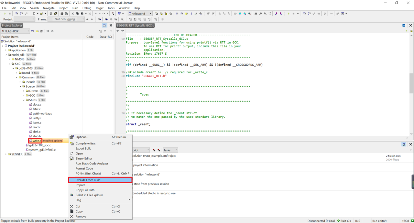The height and width of the screenshot is (223, 414).
Task: Open the FLASHXIP configuration dropdown
Action: pyautogui.click(x=28, y=31)
